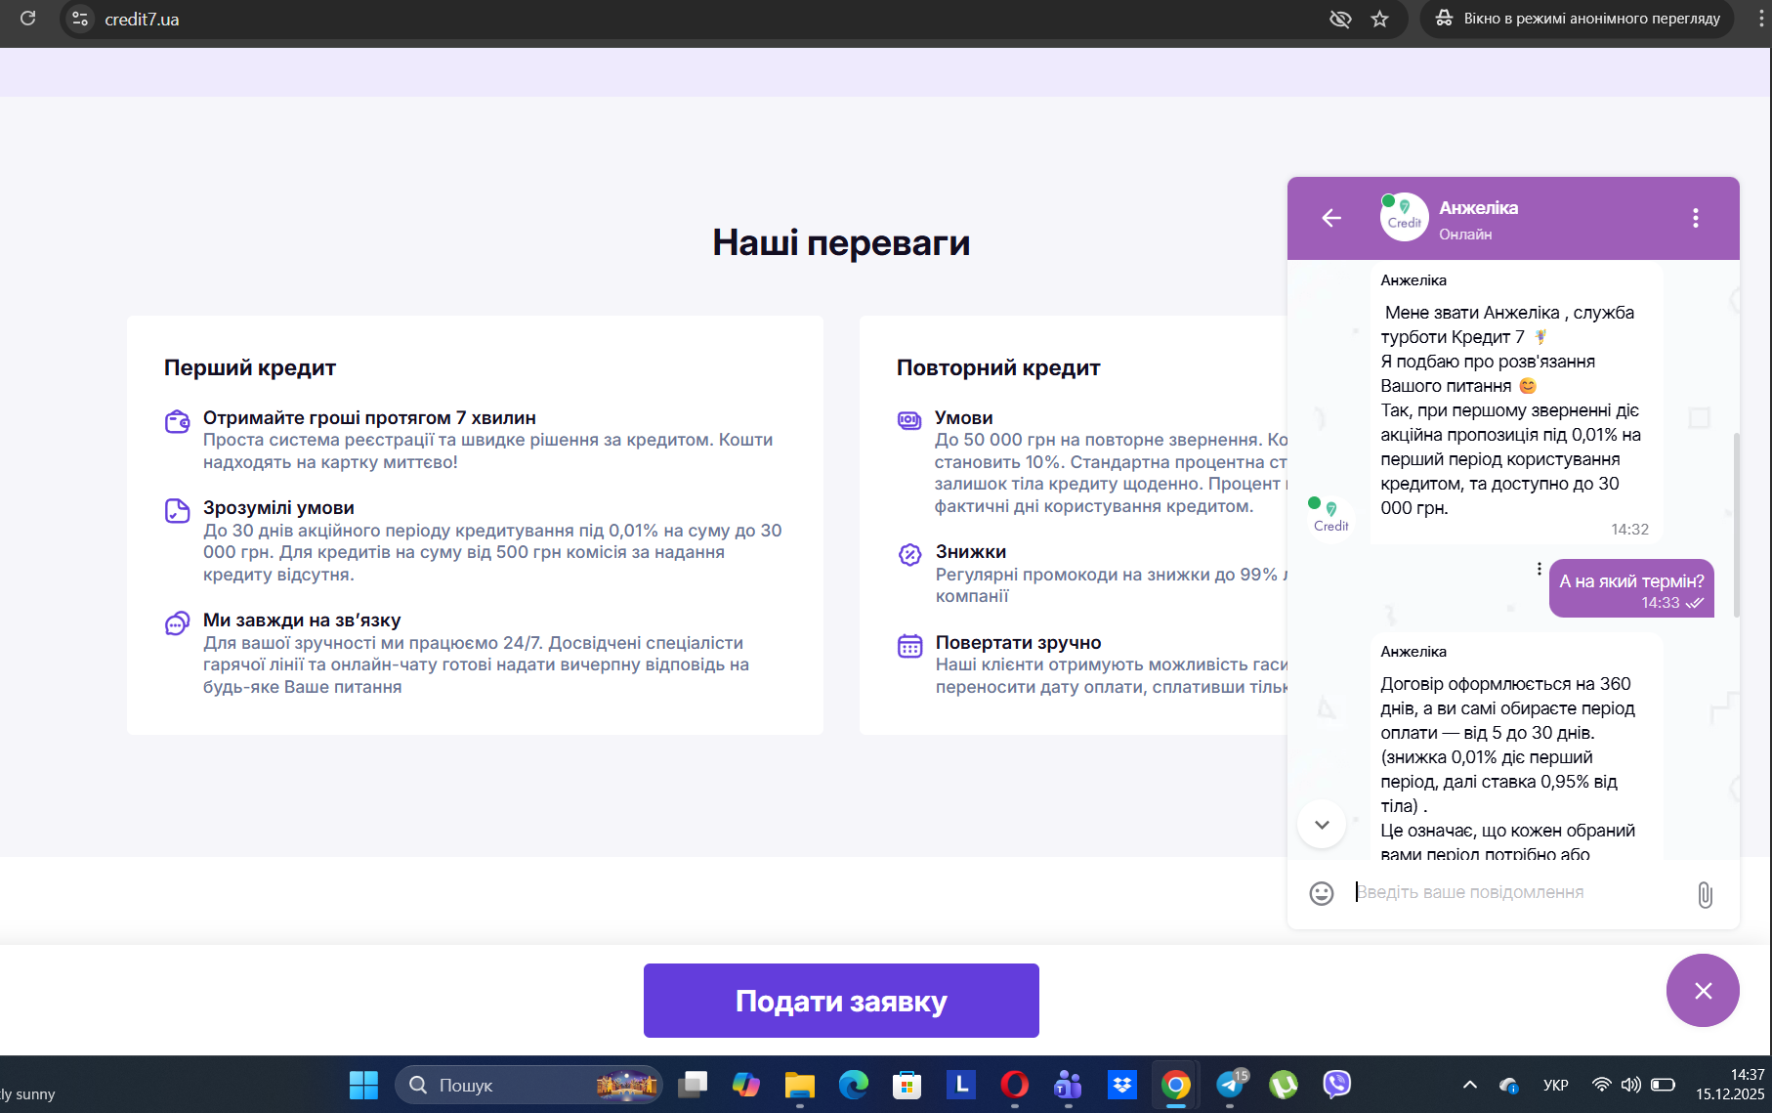Screen dimensions: 1772x1113
Task: Click the 'Повертати зручно' subheading
Action: pos(1018,642)
